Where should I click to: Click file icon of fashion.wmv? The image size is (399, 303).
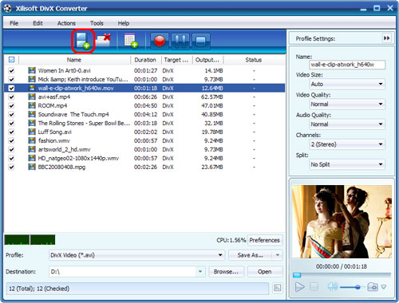[32, 140]
